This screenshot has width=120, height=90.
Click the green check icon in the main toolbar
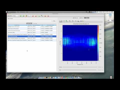[39, 16]
